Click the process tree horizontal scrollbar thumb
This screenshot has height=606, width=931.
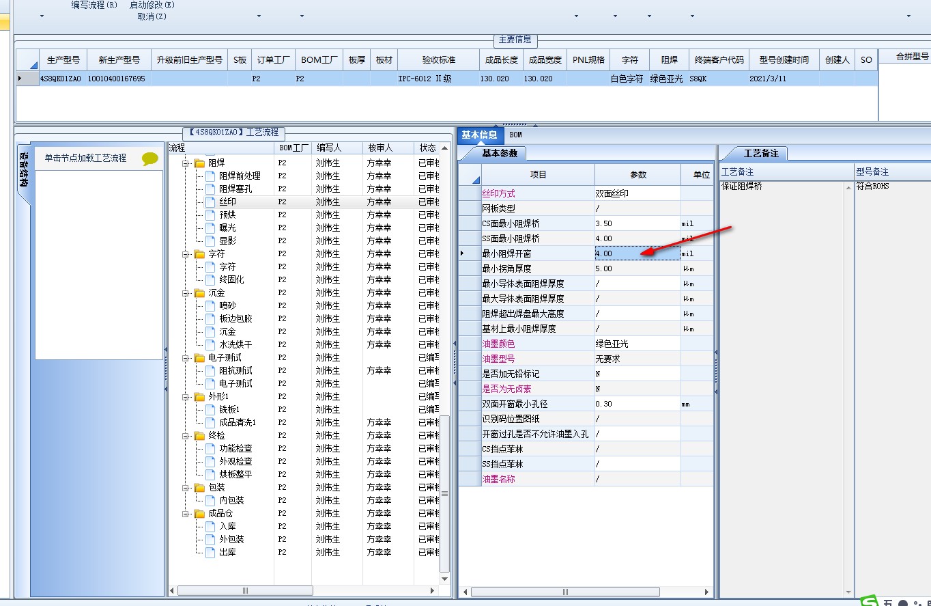(x=245, y=590)
